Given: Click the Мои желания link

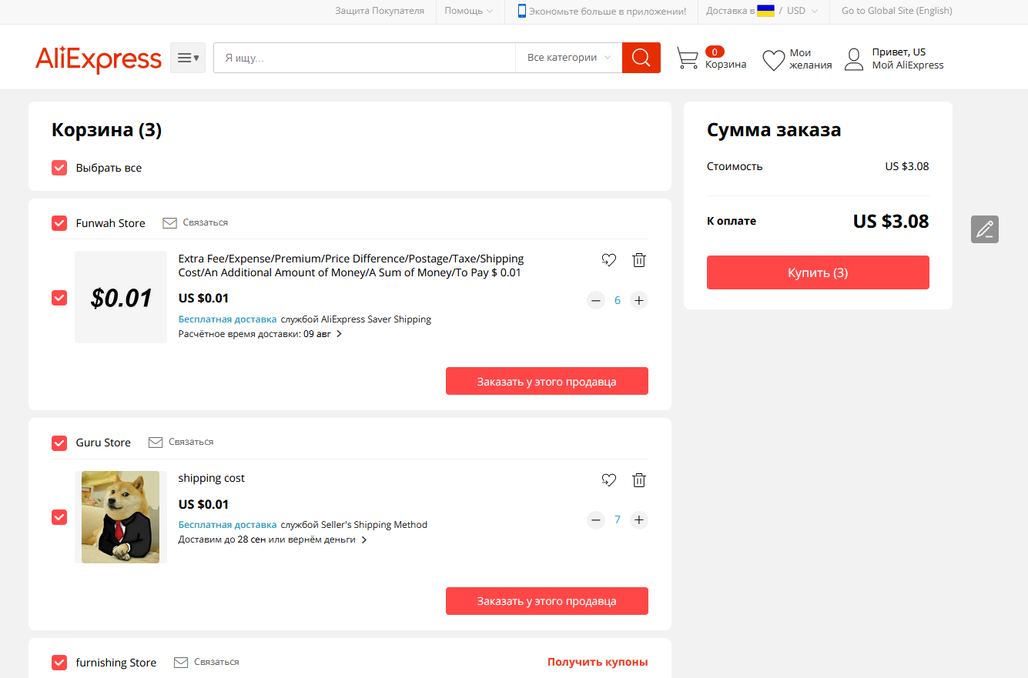Looking at the screenshot, I should [811, 59].
